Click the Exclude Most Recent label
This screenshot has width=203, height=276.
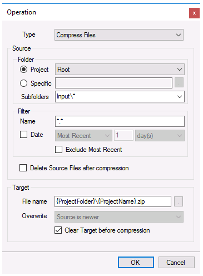pos(93,150)
